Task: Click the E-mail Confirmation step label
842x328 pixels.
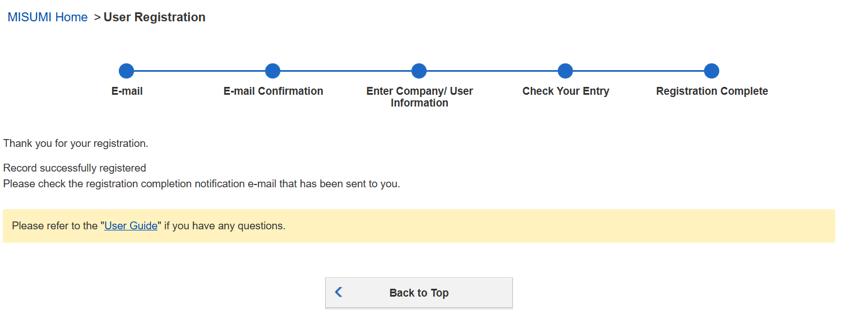Action: (273, 91)
